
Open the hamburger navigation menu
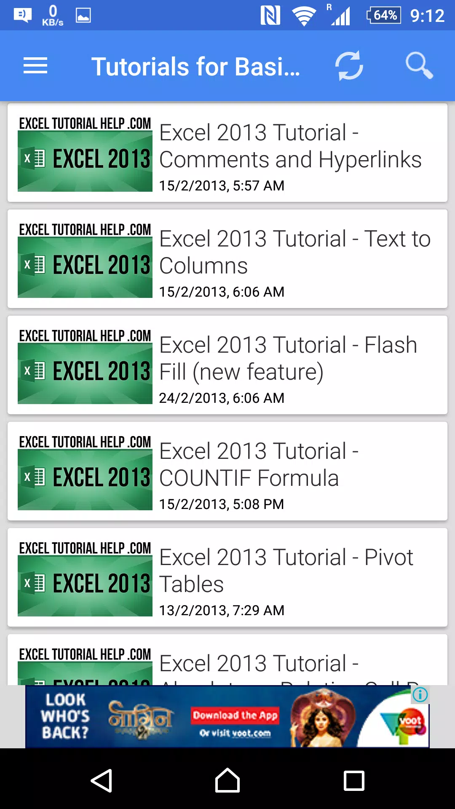(35, 66)
